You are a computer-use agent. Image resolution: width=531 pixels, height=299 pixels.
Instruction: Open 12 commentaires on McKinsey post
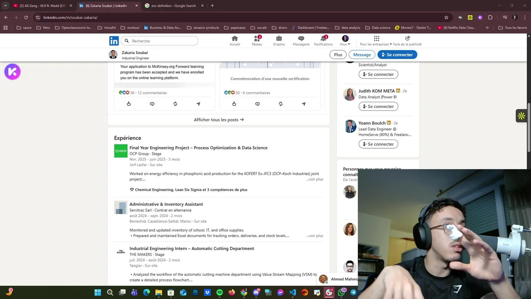[152, 93]
